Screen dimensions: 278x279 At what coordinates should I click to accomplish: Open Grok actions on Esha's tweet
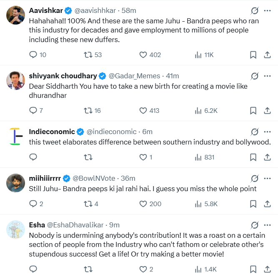tap(254, 225)
